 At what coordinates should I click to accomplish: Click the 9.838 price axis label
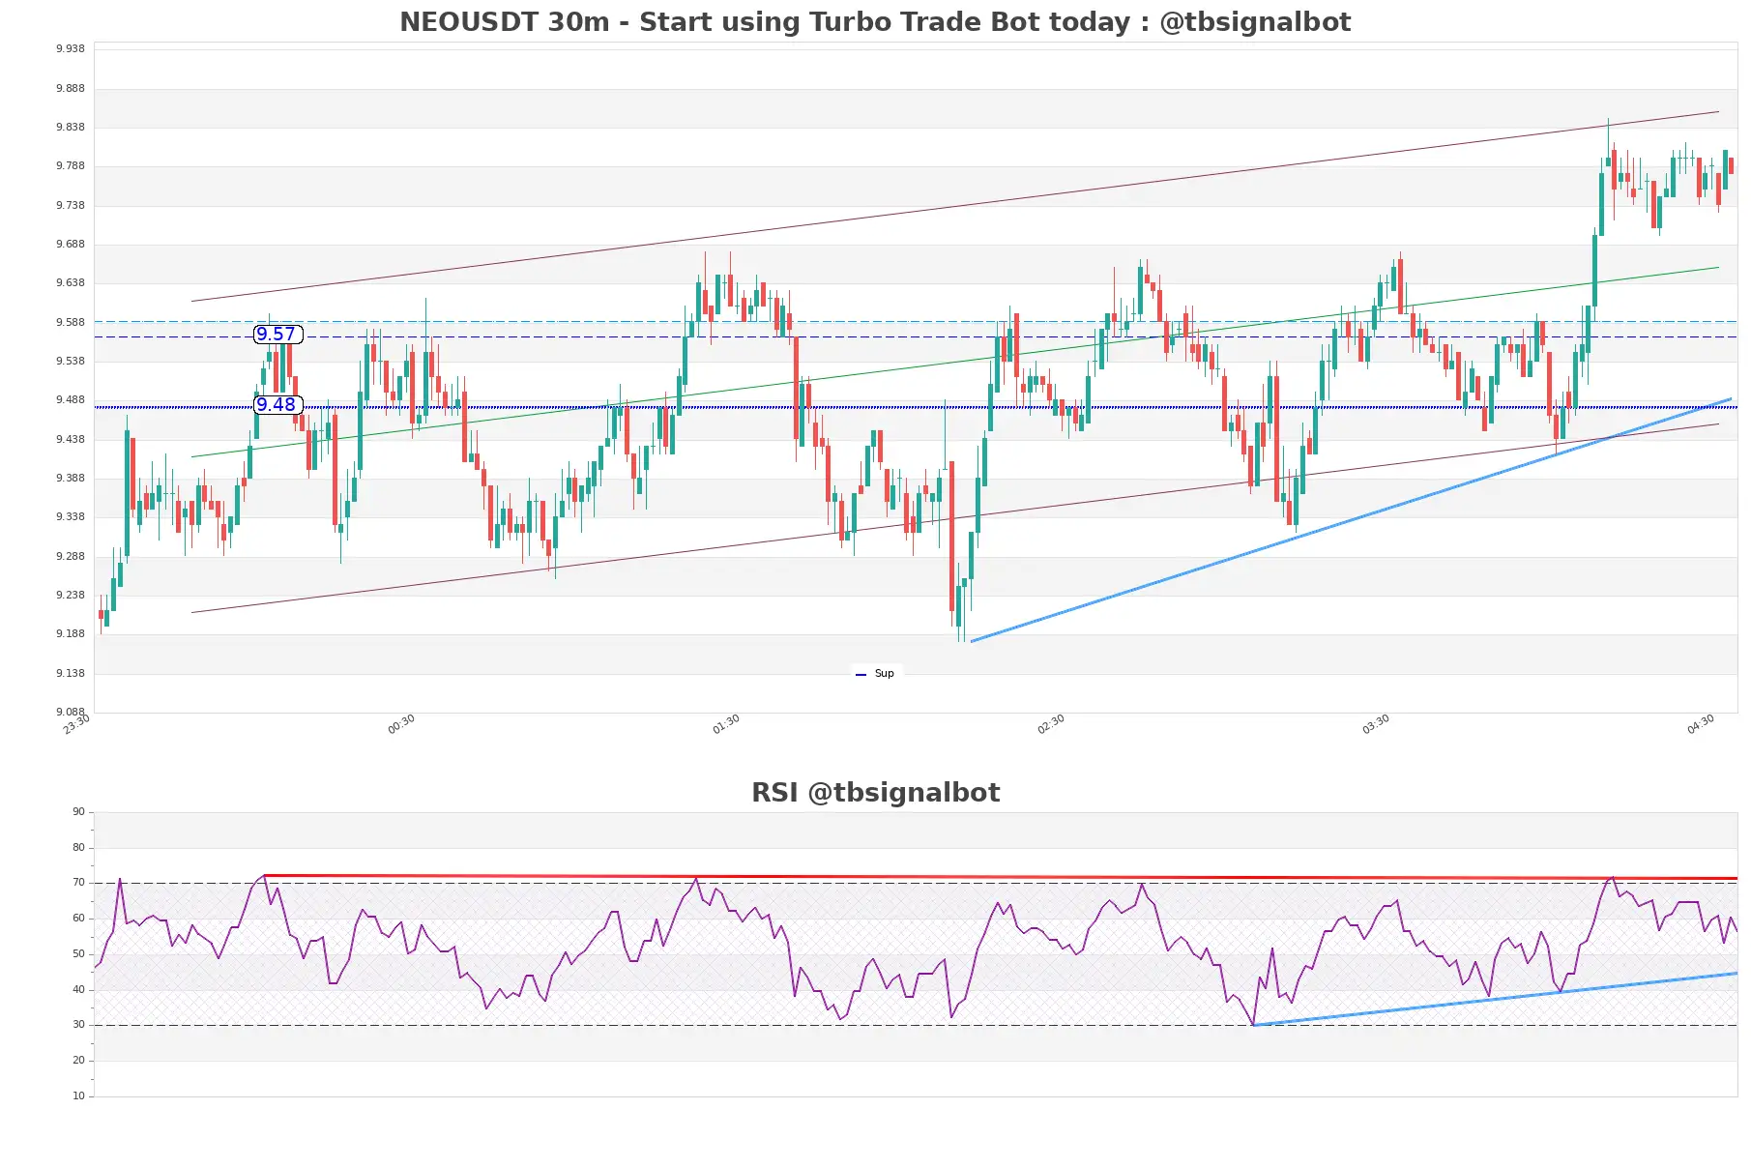tap(71, 128)
